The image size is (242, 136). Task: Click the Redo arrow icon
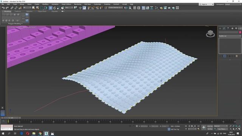pyautogui.click(x=7, y=8)
